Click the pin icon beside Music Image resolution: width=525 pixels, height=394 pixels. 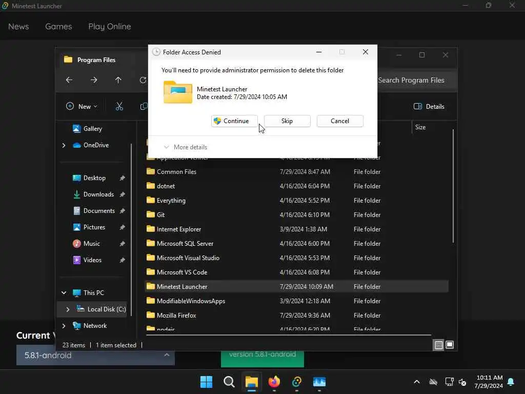point(122,244)
